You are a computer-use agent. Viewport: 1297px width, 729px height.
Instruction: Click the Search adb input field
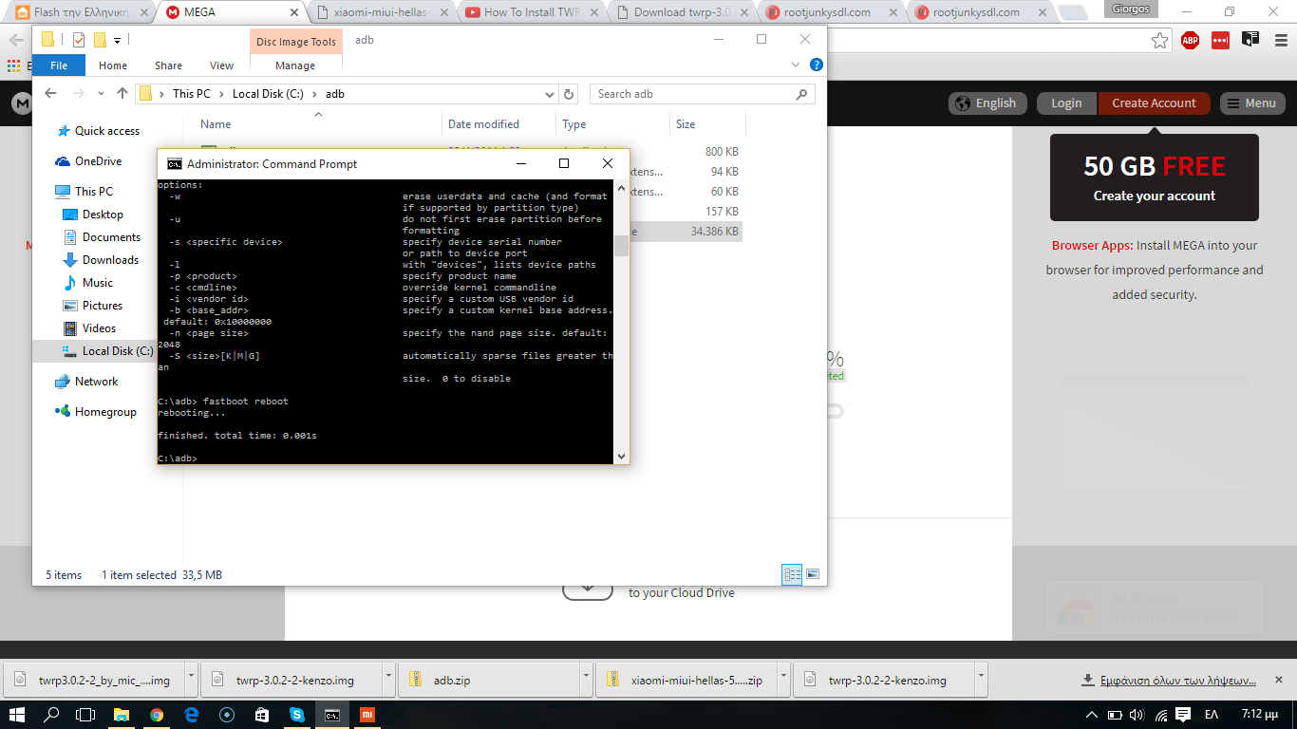coord(693,94)
